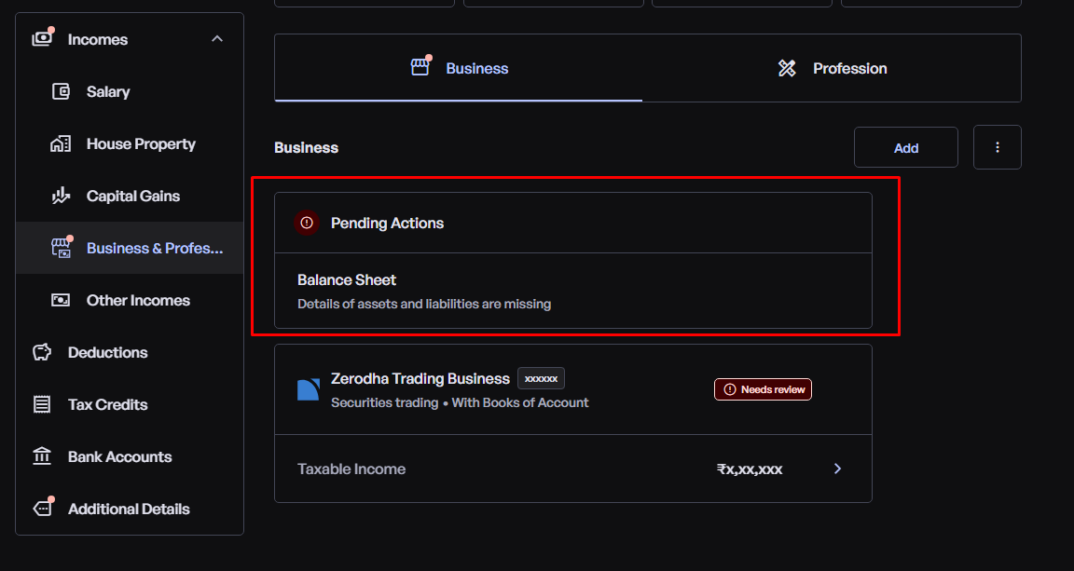Switch to the Business tab
This screenshot has height=571, width=1074.
point(459,68)
